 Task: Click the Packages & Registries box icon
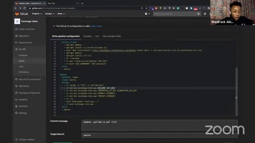click(16, 93)
